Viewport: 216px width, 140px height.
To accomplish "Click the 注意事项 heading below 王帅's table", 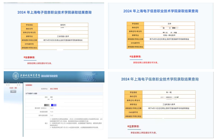I will [135, 57].
